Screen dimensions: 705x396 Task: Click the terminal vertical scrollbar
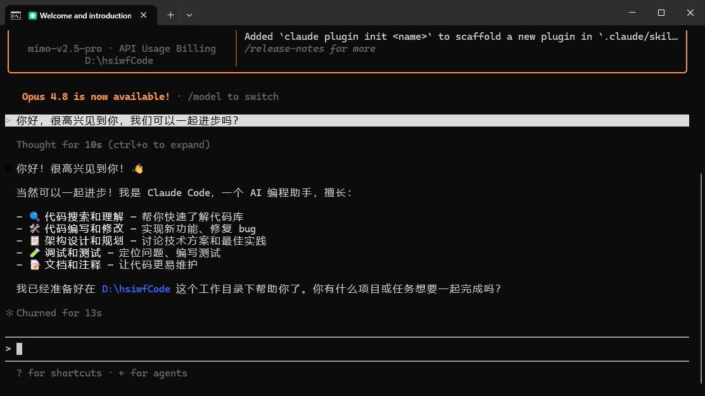(701, 278)
